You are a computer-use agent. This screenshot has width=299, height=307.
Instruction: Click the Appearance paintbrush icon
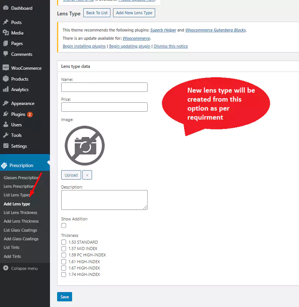[x=6, y=103]
